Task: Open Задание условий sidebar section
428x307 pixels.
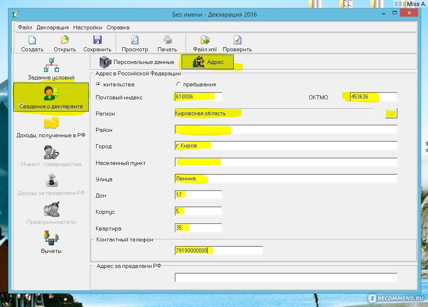Action: tap(51, 69)
